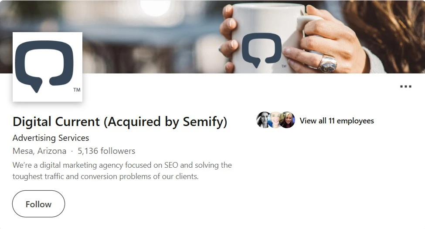
Task: Open the View all 11 employees link
Action: 337,121
